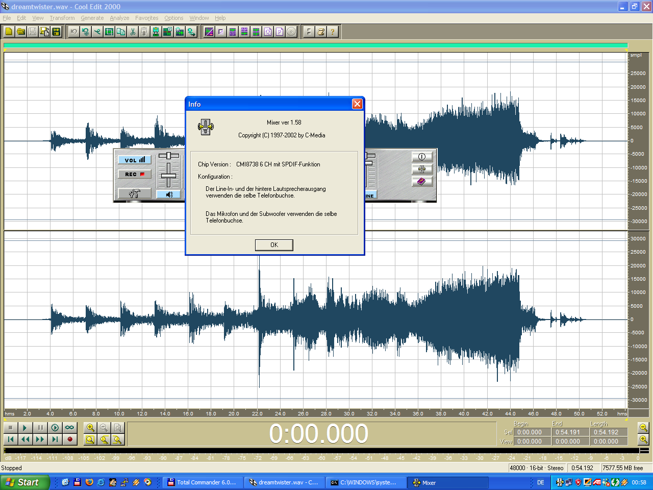The height and width of the screenshot is (490, 653).
Task: Click OK in the Info dialog
Action: pos(274,245)
